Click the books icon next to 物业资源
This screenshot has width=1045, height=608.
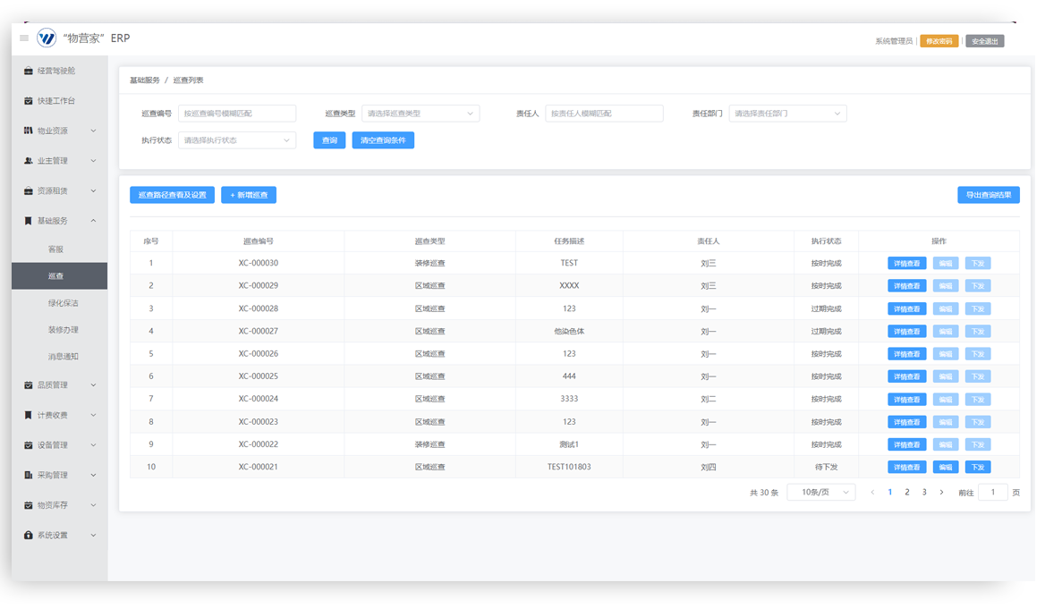pyautogui.click(x=29, y=131)
